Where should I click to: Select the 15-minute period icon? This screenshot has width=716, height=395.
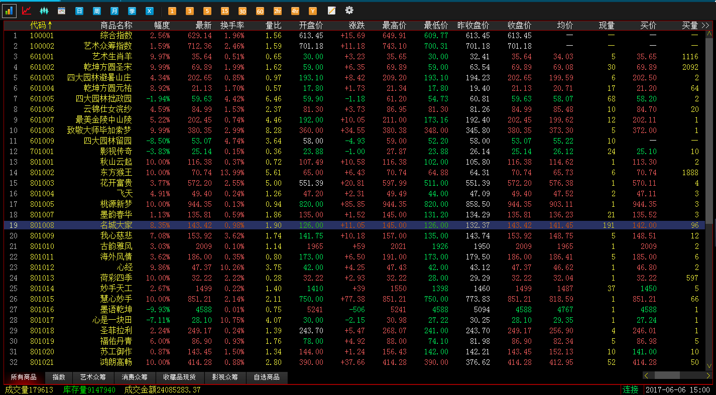pos(224,11)
